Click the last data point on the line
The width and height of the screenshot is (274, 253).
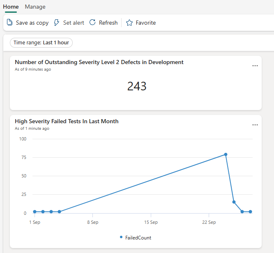click(250, 212)
